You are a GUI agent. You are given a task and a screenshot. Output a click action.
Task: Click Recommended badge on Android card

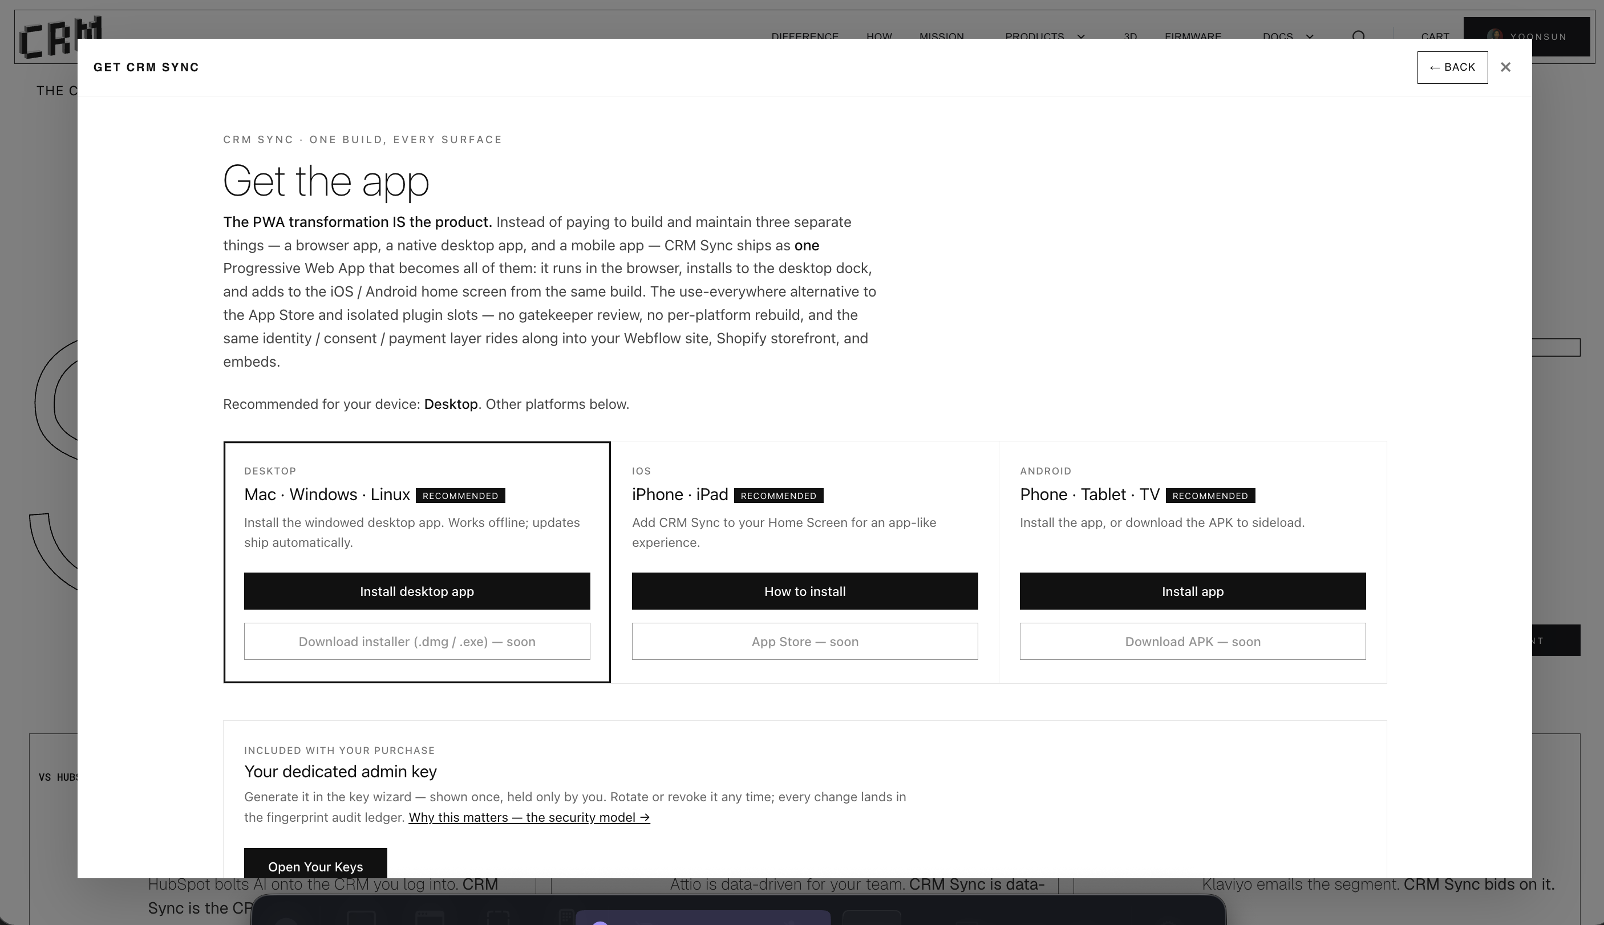tap(1210, 496)
